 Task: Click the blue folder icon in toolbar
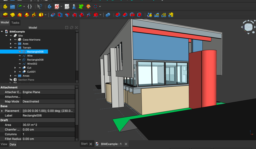[x=12, y=7]
